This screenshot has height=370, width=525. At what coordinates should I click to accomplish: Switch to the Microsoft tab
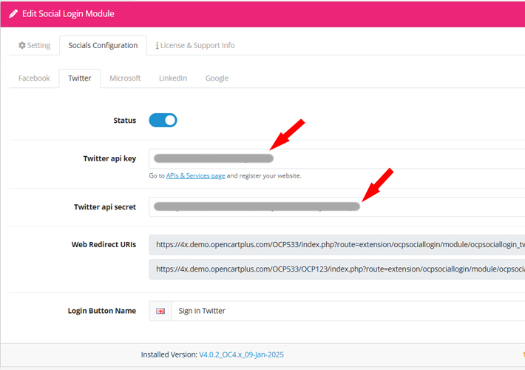(x=125, y=78)
